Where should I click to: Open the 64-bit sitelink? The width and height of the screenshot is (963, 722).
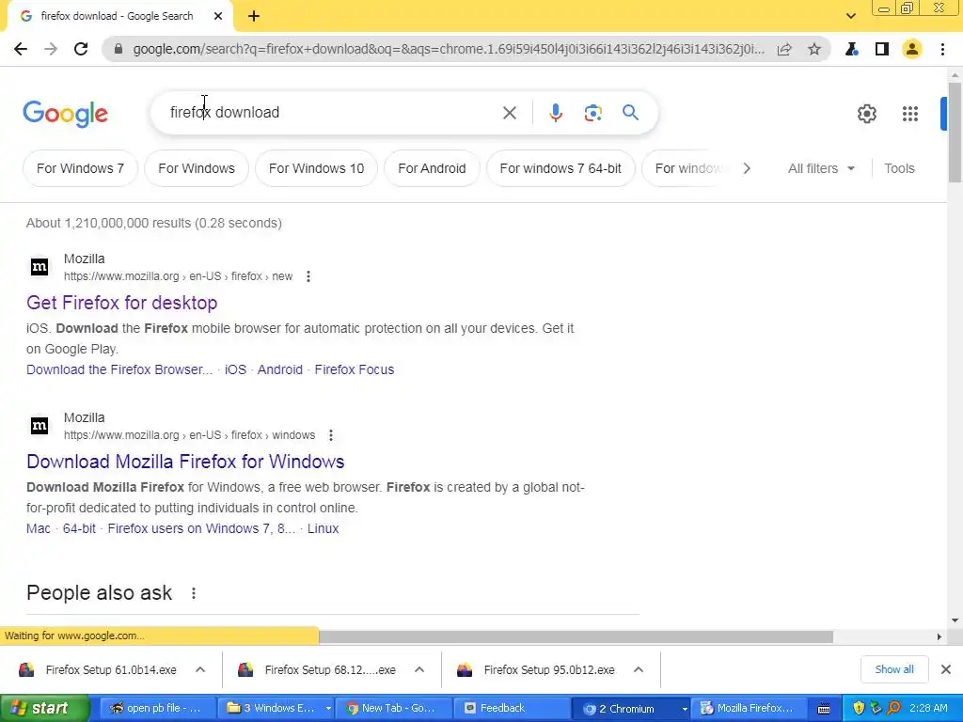(x=79, y=528)
